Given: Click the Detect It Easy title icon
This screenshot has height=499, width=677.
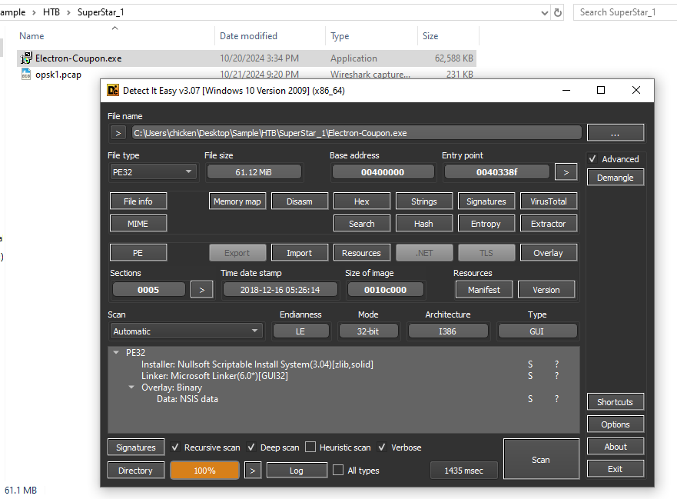Looking at the screenshot, I should 113,90.
